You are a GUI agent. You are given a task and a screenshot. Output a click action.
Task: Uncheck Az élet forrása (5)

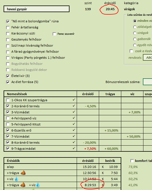[x=8, y=82]
